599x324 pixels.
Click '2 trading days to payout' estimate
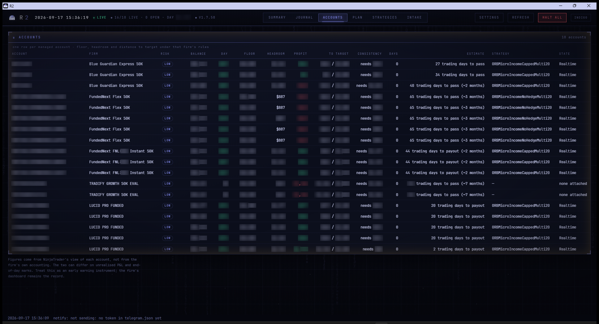[x=459, y=249]
